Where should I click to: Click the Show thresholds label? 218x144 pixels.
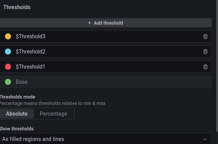click(x=17, y=128)
